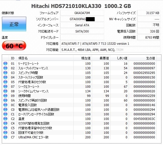
Task: Click raw value 000D02950295
Action: 144,73
